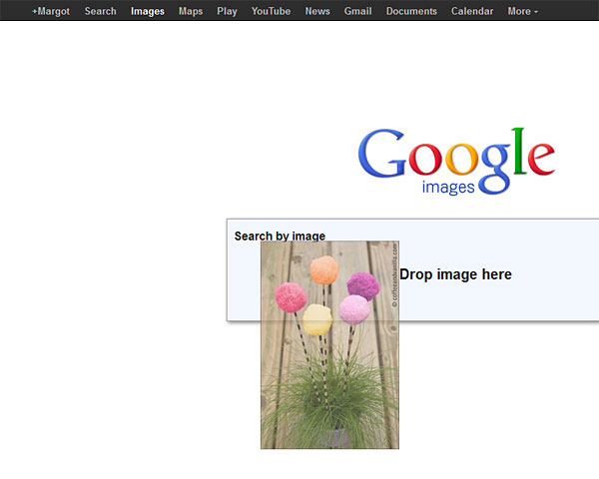The image size is (599, 479).
Task: Open Gmail from the top bar
Action: pos(358,11)
